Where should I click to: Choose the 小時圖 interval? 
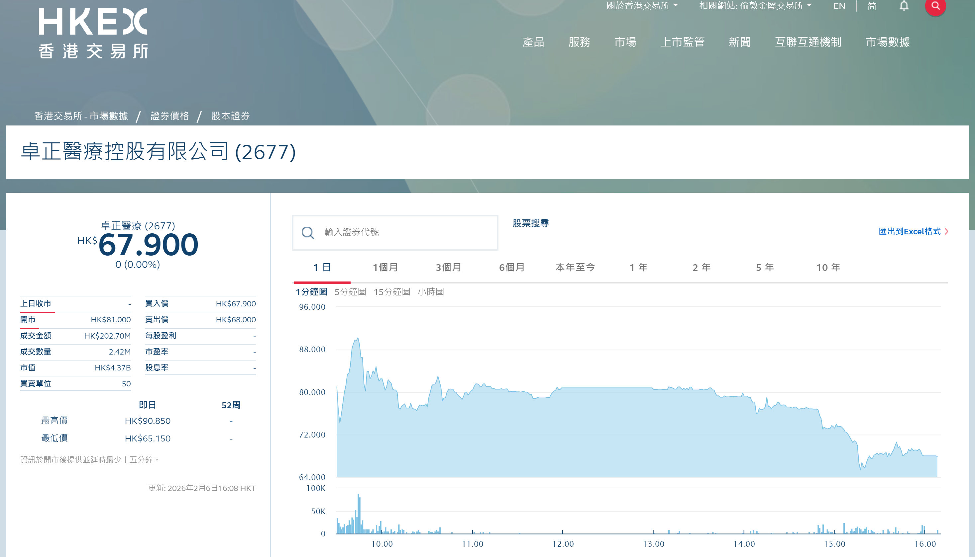click(431, 292)
